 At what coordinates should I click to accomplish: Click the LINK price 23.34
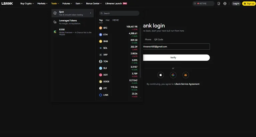coord(135,94)
